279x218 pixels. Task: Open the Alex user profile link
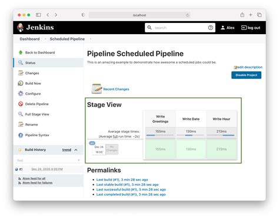coord(230,28)
